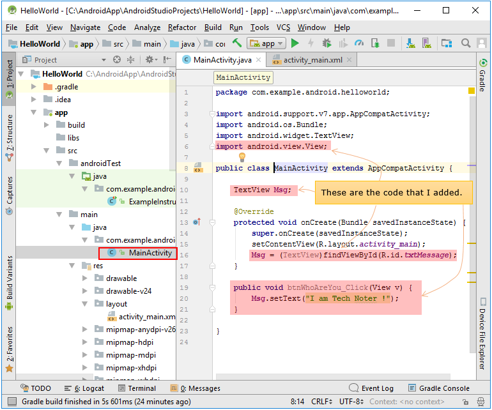
Task: Click the yellow inspection status square
Action: 472,91
